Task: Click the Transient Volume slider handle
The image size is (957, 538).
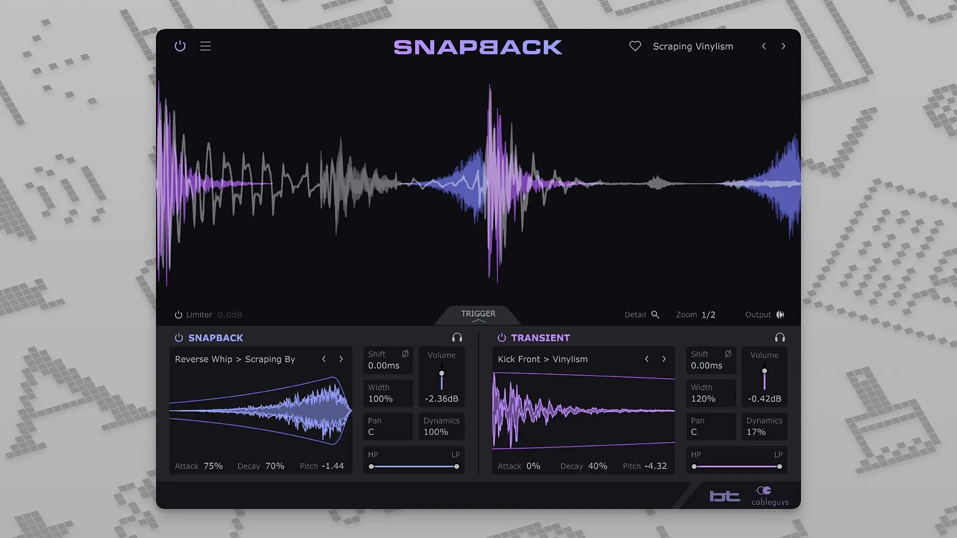Action: 765,371
